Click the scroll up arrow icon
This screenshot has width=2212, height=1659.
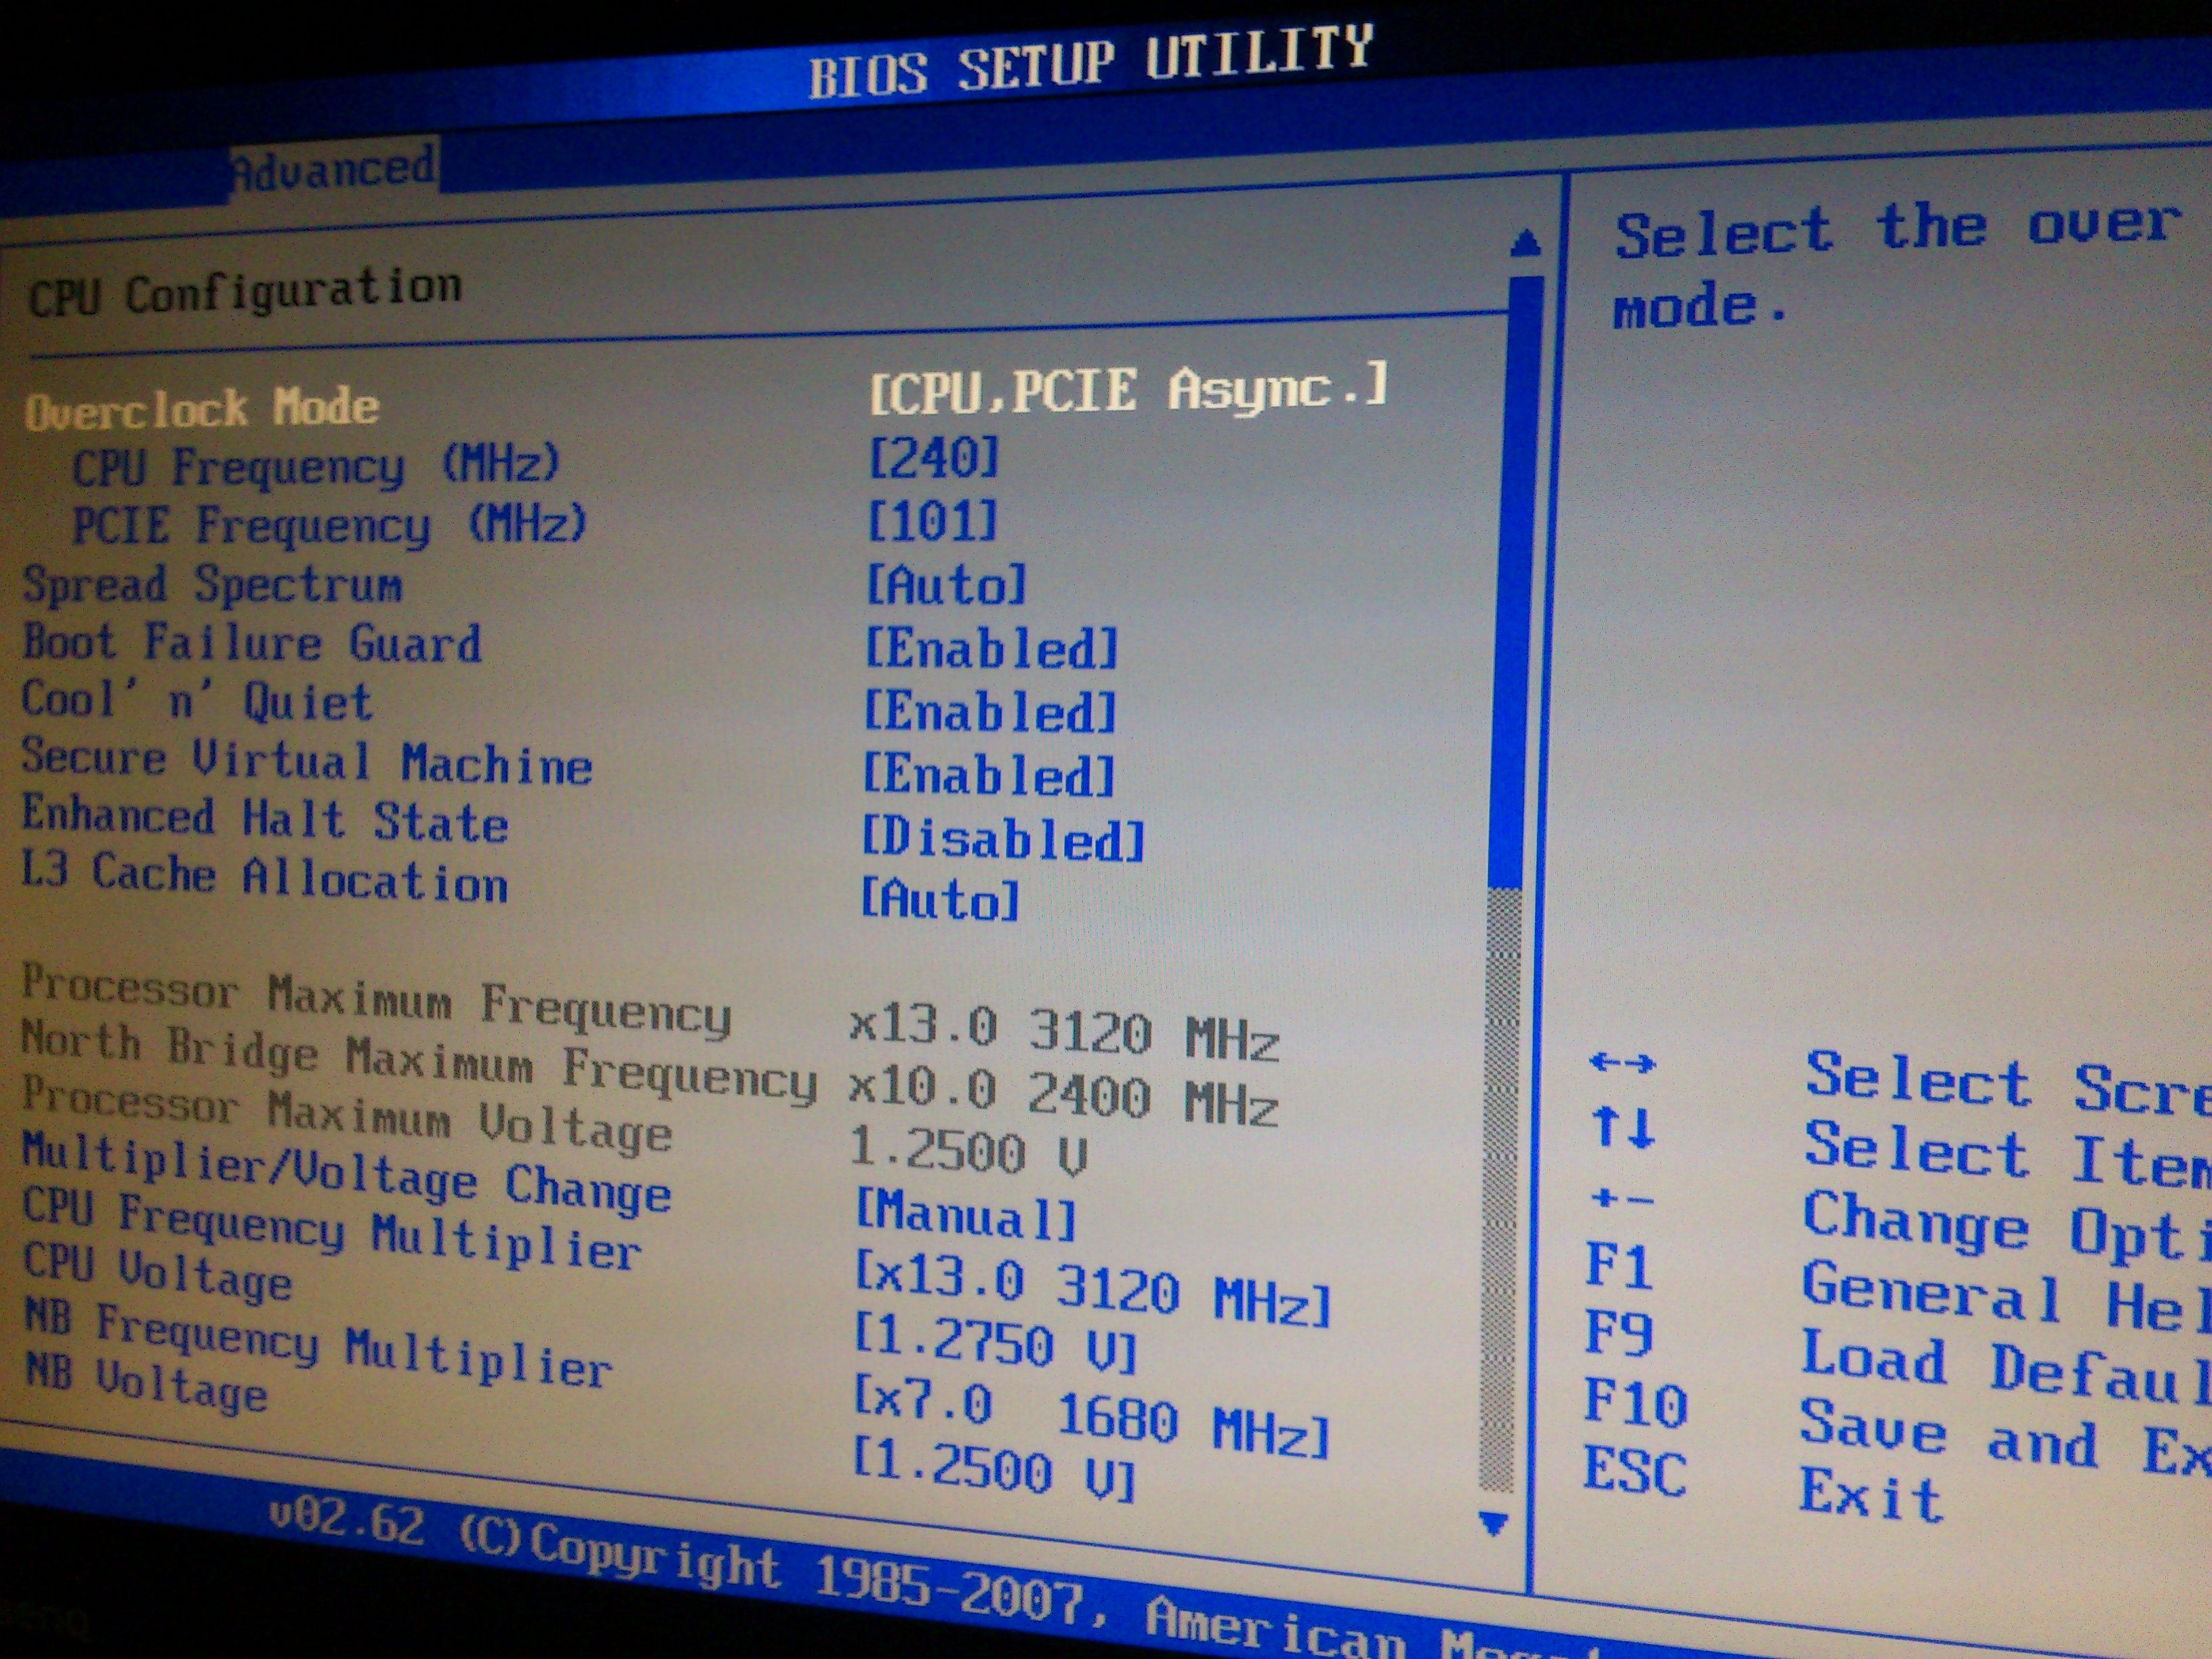(x=1525, y=243)
